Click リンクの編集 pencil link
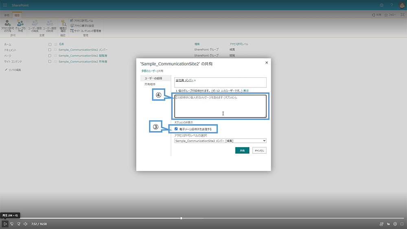This screenshot has width=407, height=229. click(13, 70)
